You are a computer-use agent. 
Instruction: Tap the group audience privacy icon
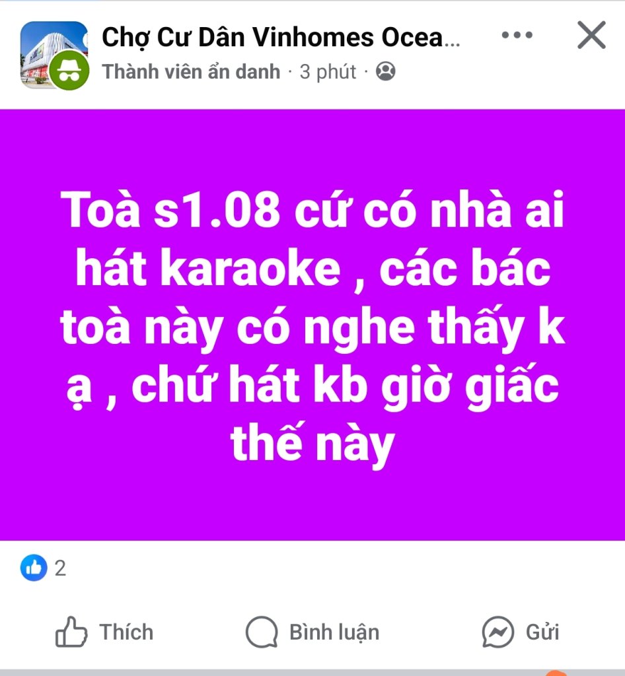(386, 71)
